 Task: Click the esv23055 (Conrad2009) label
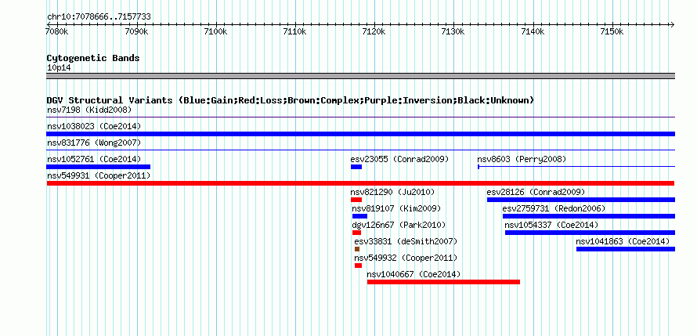click(399, 159)
